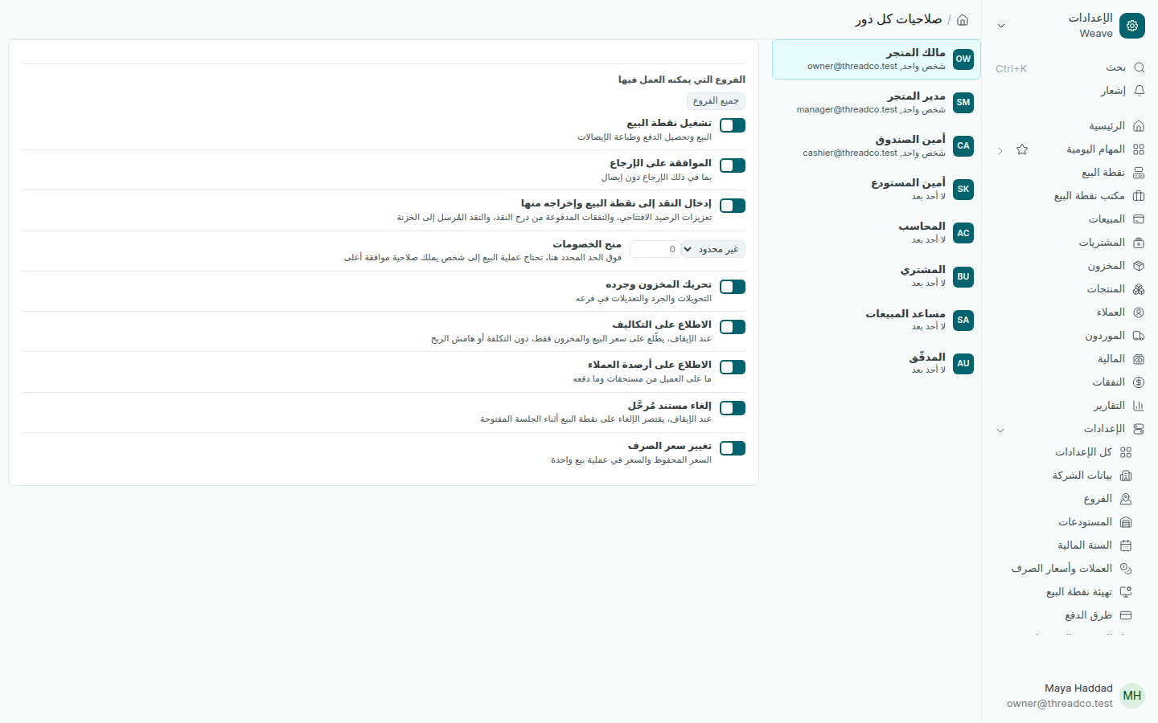Click the المشتريات sidebar icon

(x=1139, y=243)
